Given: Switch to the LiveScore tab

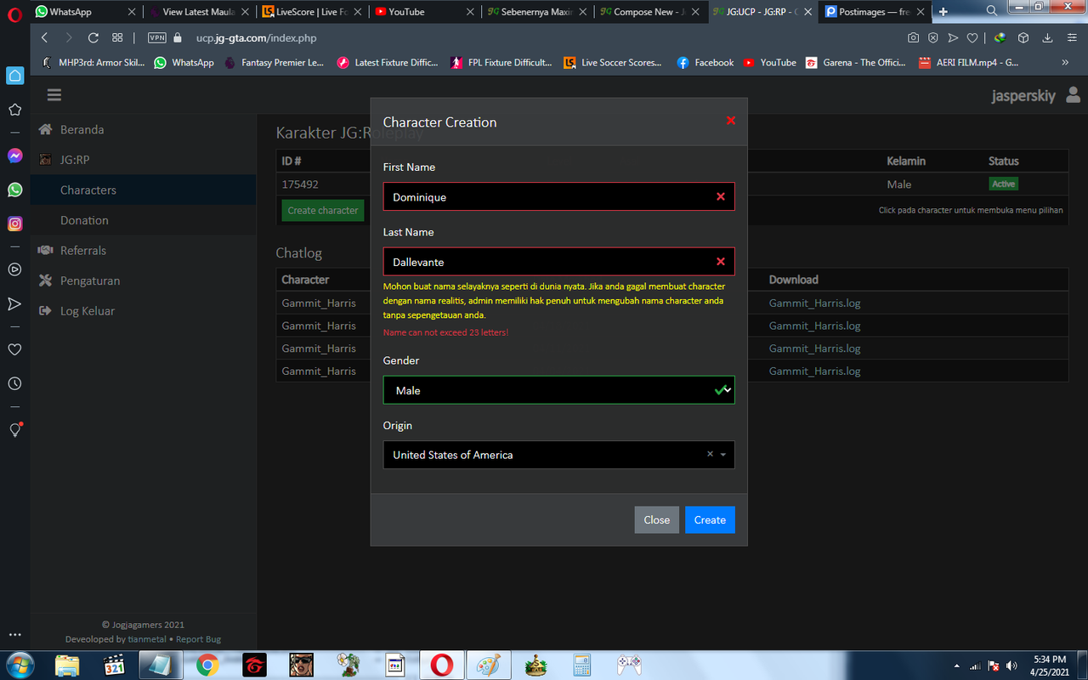Looking at the screenshot, I should pos(311,12).
